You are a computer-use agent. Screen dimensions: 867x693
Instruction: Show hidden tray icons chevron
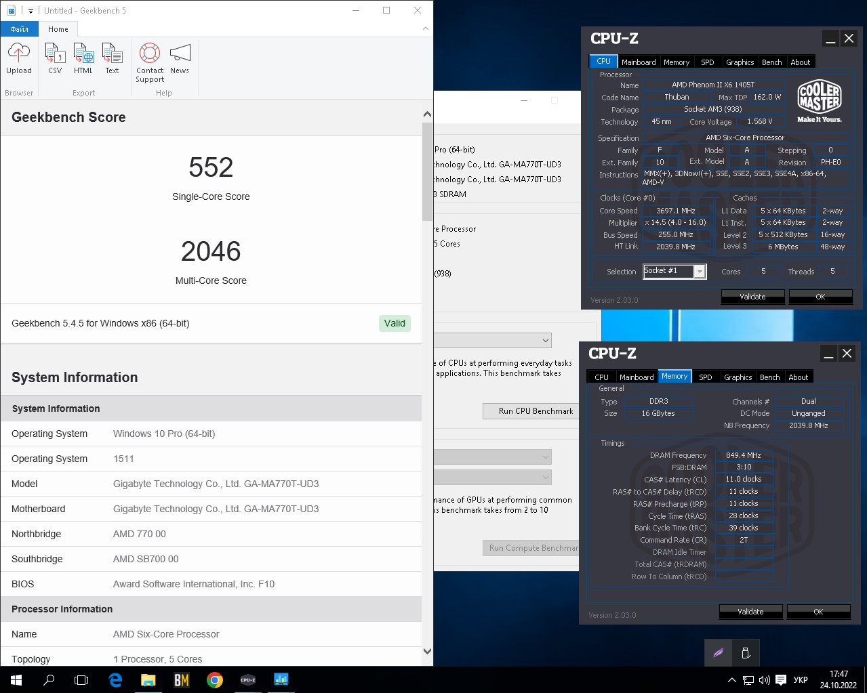point(731,680)
